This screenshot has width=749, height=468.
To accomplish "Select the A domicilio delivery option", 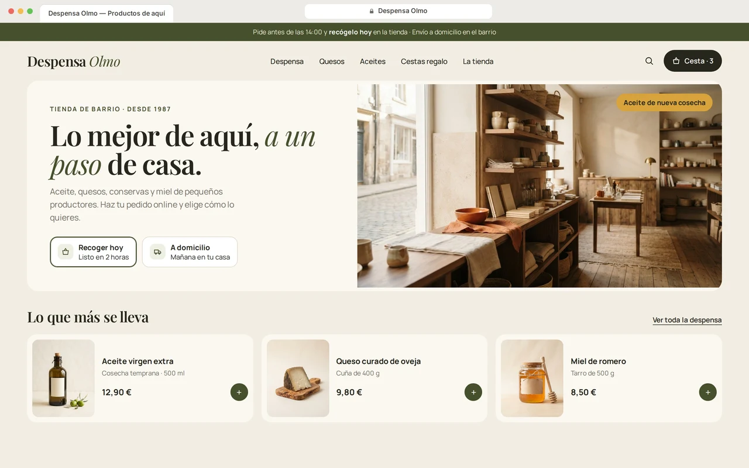I will point(190,252).
